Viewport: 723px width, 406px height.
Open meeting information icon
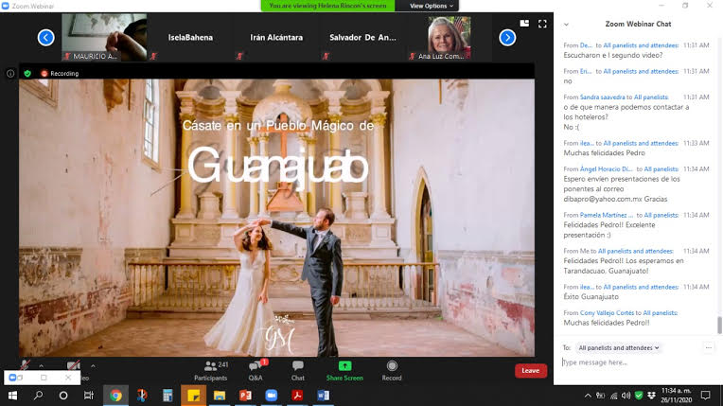click(x=10, y=73)
